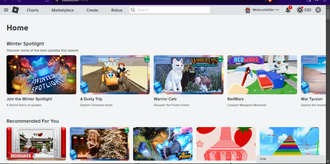This screenshot has height=164, width=330.
Task: Click the Recommended For You heading
Action: pos(33,121)
